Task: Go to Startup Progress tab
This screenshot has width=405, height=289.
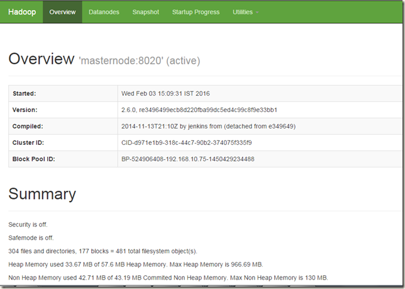Action: click(x=196, y=12)
